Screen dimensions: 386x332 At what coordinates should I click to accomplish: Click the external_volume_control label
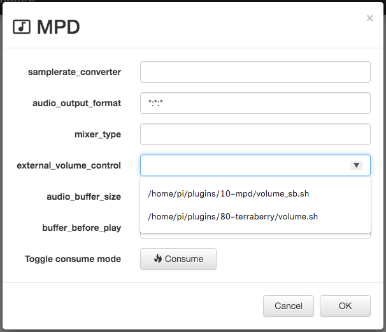coord(69,165)
